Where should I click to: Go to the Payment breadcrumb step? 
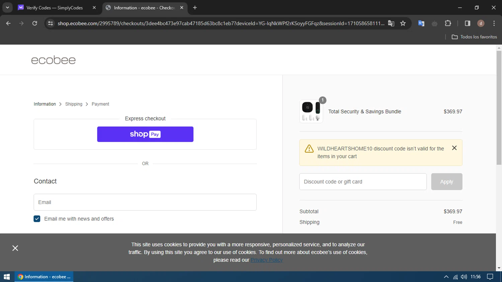[x=100, y=104]
